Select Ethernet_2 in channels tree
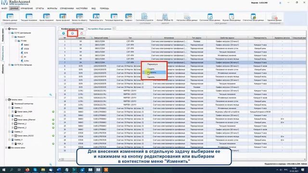The image size is (308, 173). pyautogui.click(x=22, y=124)
